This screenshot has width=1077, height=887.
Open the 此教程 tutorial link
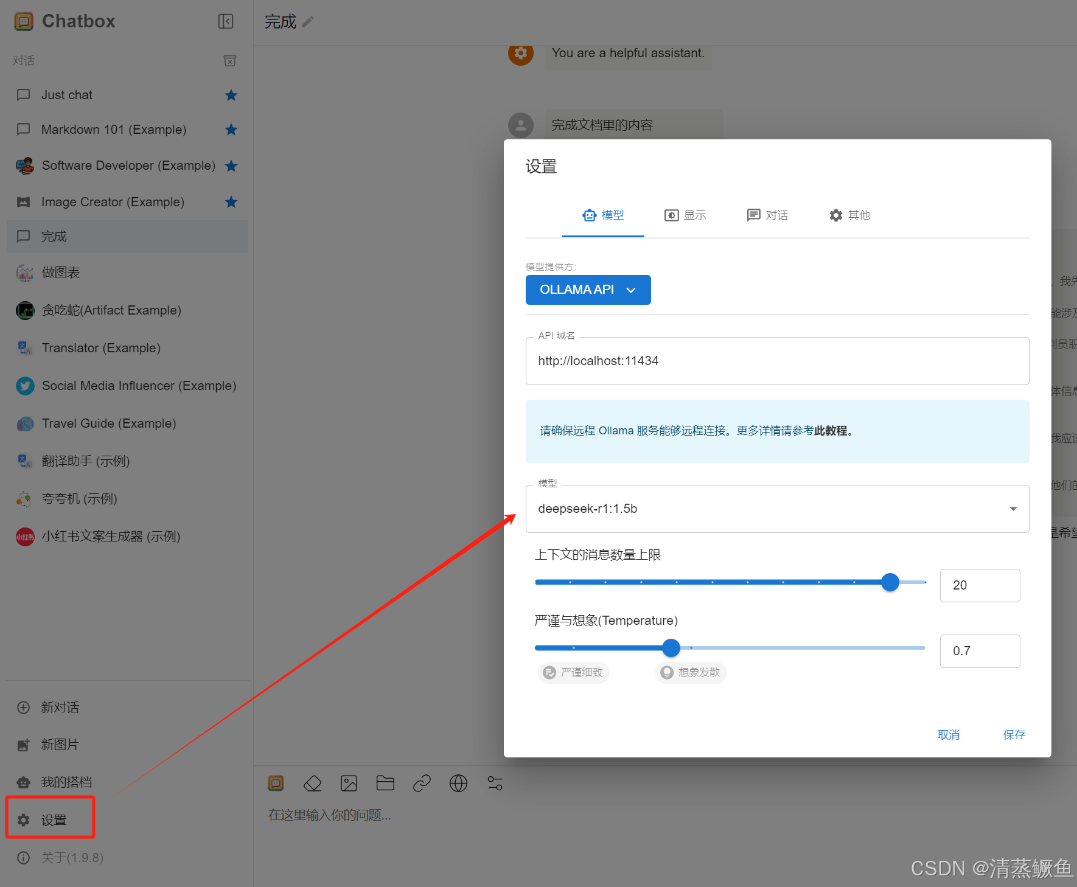click(831, 431)
